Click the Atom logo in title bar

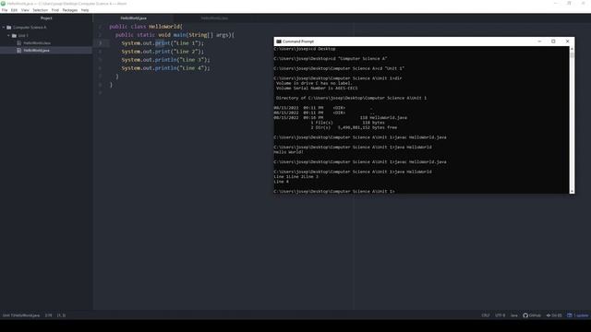click(x=3, y=4)
